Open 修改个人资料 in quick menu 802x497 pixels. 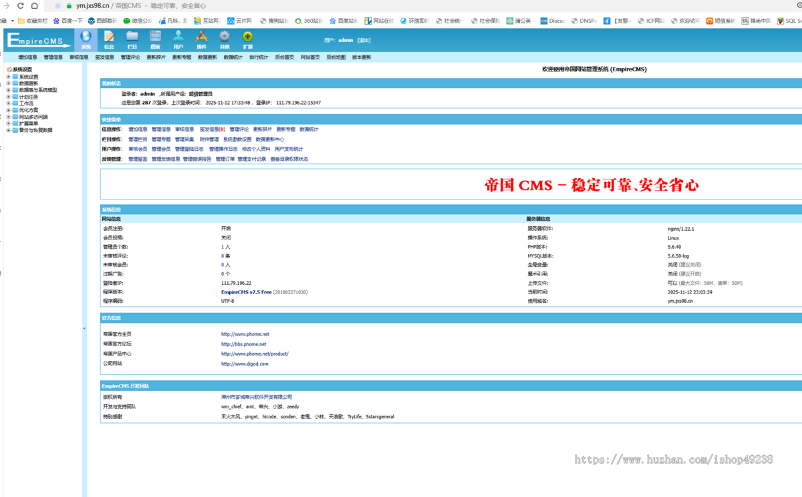[256, 149]
